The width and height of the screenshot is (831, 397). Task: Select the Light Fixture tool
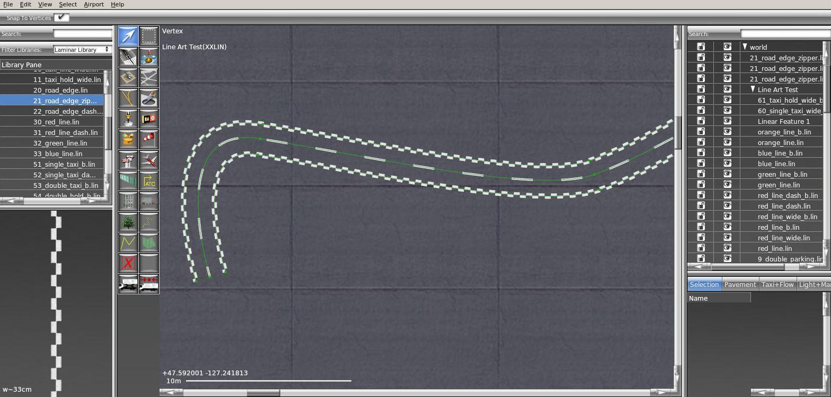coord(128,119)
